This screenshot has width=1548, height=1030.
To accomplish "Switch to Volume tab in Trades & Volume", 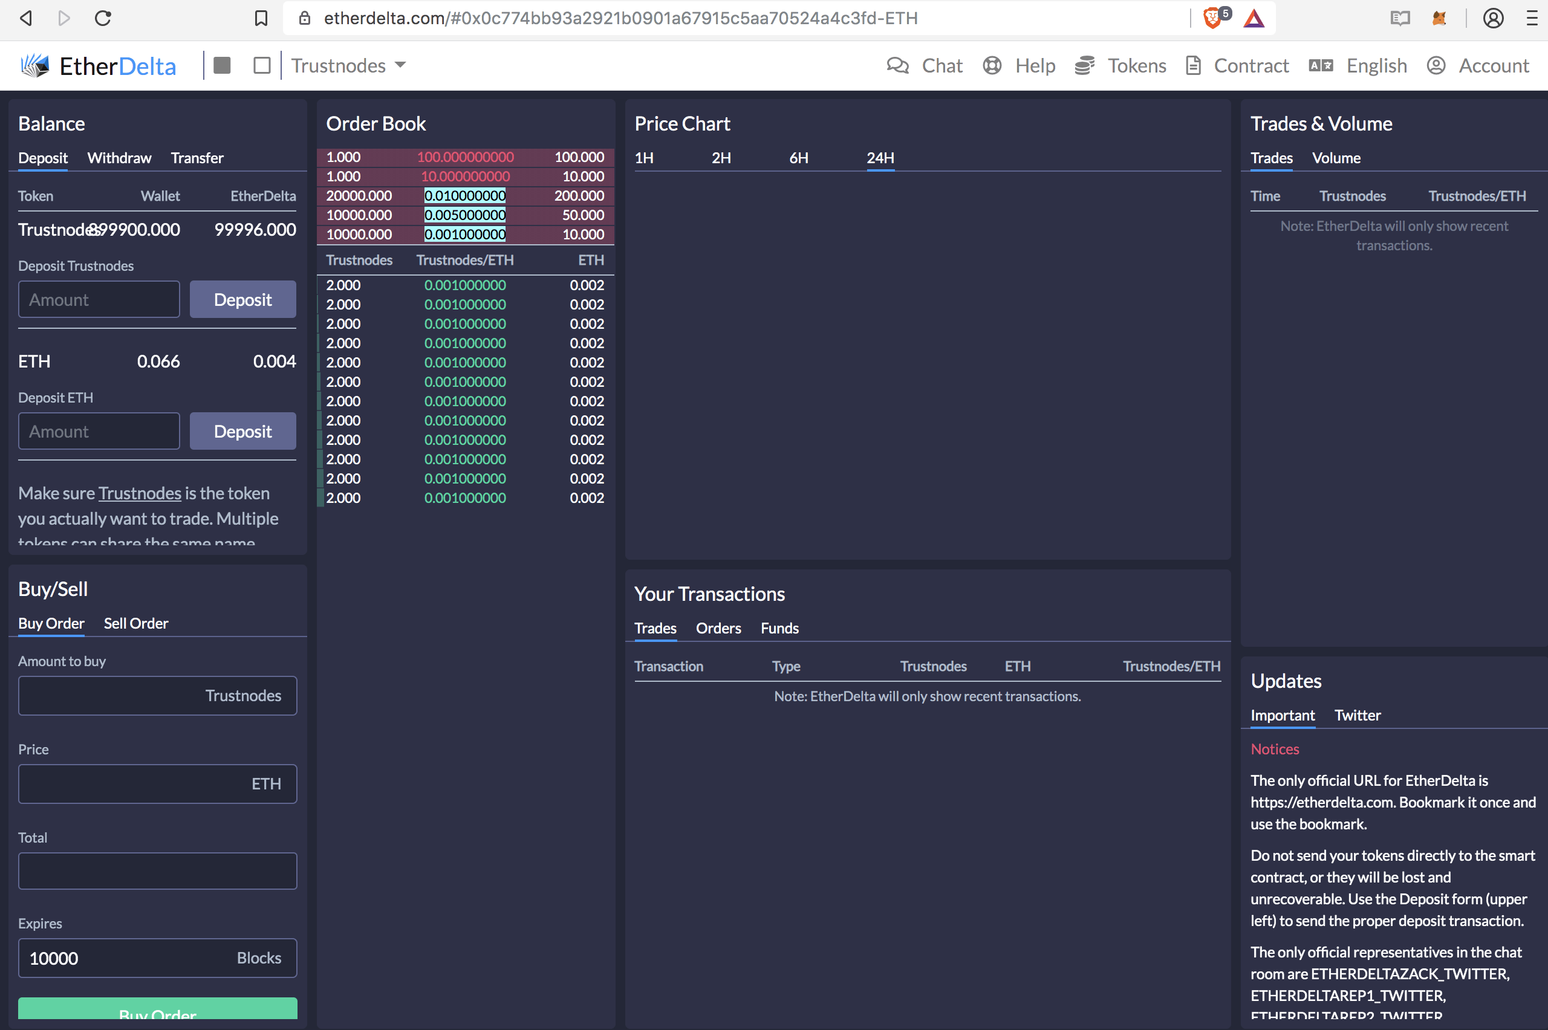I will [1336, 158].
